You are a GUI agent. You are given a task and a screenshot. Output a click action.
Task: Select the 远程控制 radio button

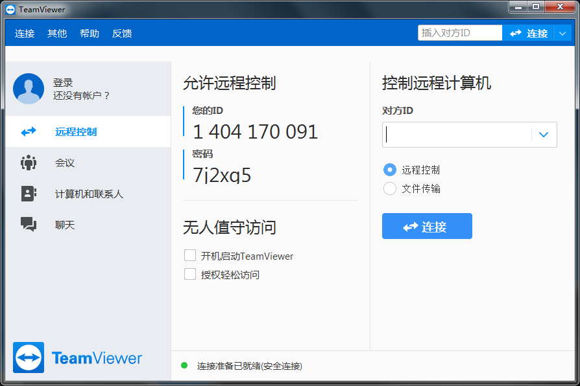click(x=390, y=170)
